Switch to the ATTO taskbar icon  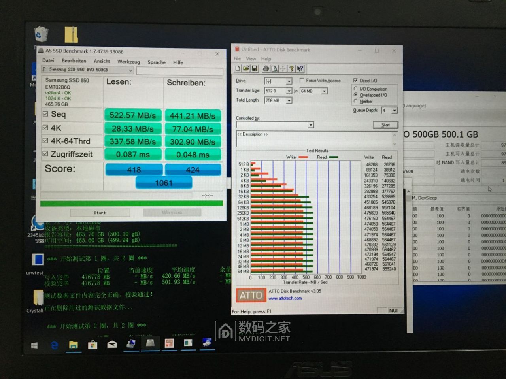coord(169,343)
